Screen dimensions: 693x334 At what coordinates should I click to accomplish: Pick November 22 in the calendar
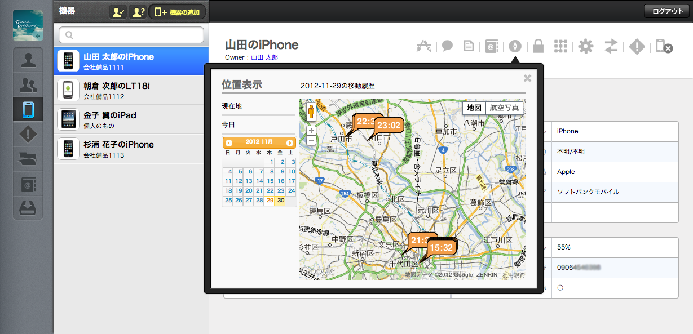tap(270, 191)
